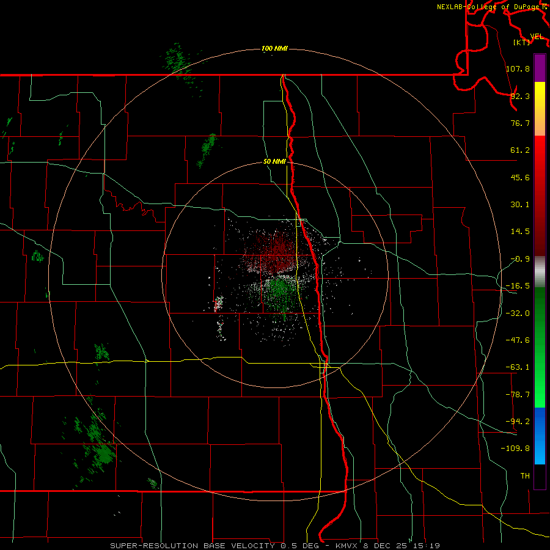Pick the green segment of velocity color bar
This screenshot has height=550, width=550.
(540, 347)
